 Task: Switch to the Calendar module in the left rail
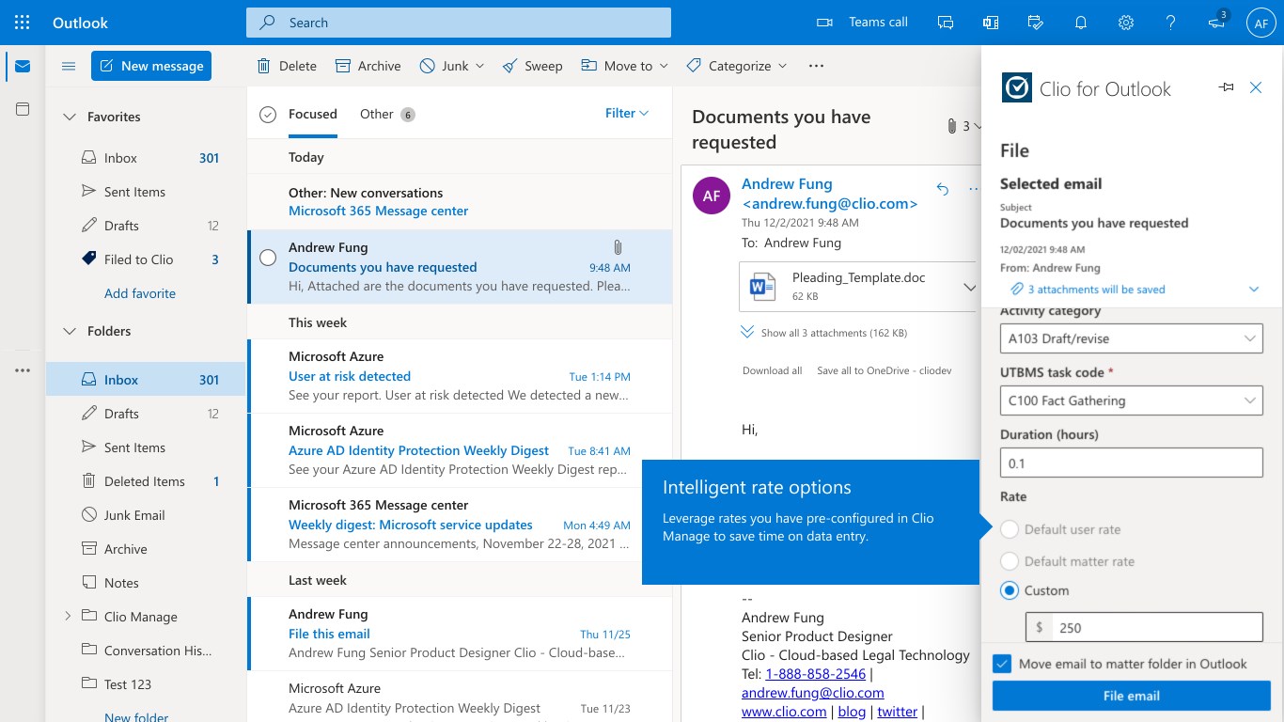point(23,110)
